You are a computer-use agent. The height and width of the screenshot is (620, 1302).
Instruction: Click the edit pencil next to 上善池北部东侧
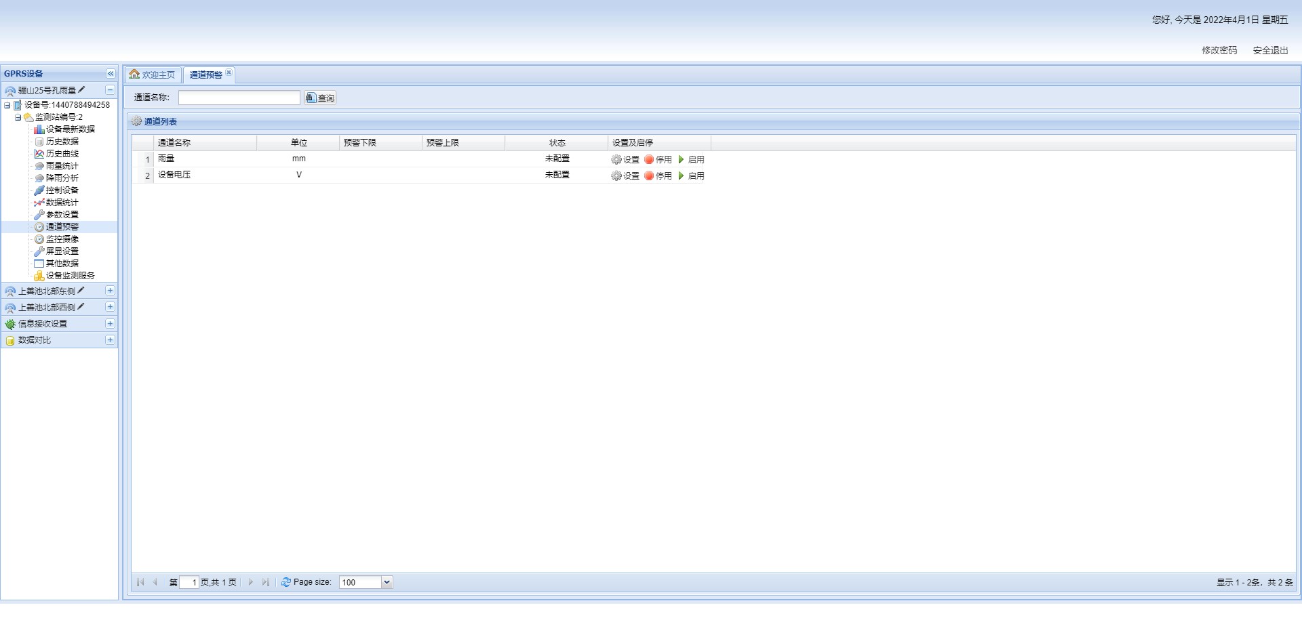(x=81, y=290)
